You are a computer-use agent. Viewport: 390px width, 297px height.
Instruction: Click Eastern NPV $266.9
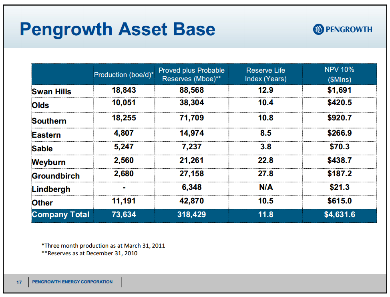coord(340,133)
